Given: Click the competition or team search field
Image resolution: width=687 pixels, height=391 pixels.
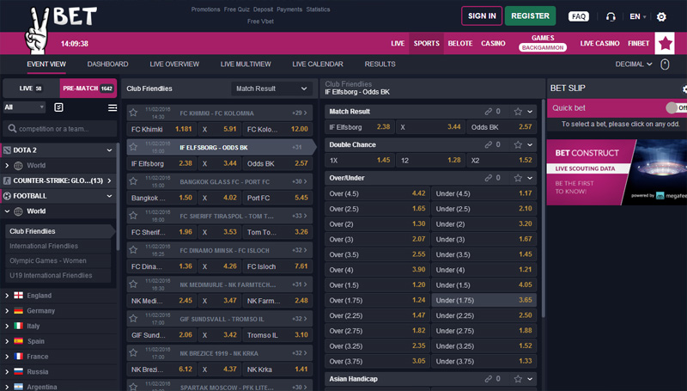Looking at the screenshot, I should point(59,129).
